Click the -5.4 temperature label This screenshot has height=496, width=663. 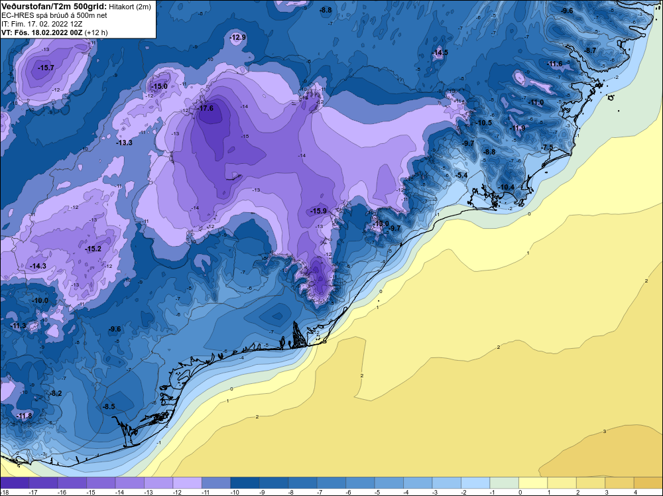461,175
